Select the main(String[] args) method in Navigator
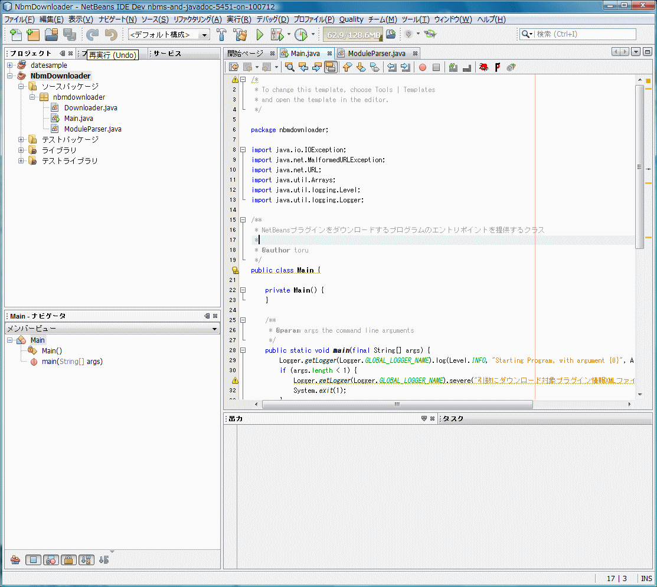Image resolution: width=657 pixels, height=587 pixels. [x=71, y=362]
